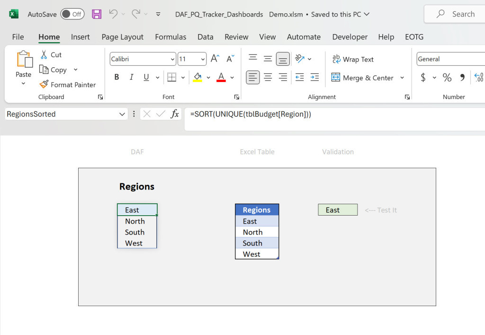Open Font settings dialog launcher

pyautogui.click(x=237, y=97)
